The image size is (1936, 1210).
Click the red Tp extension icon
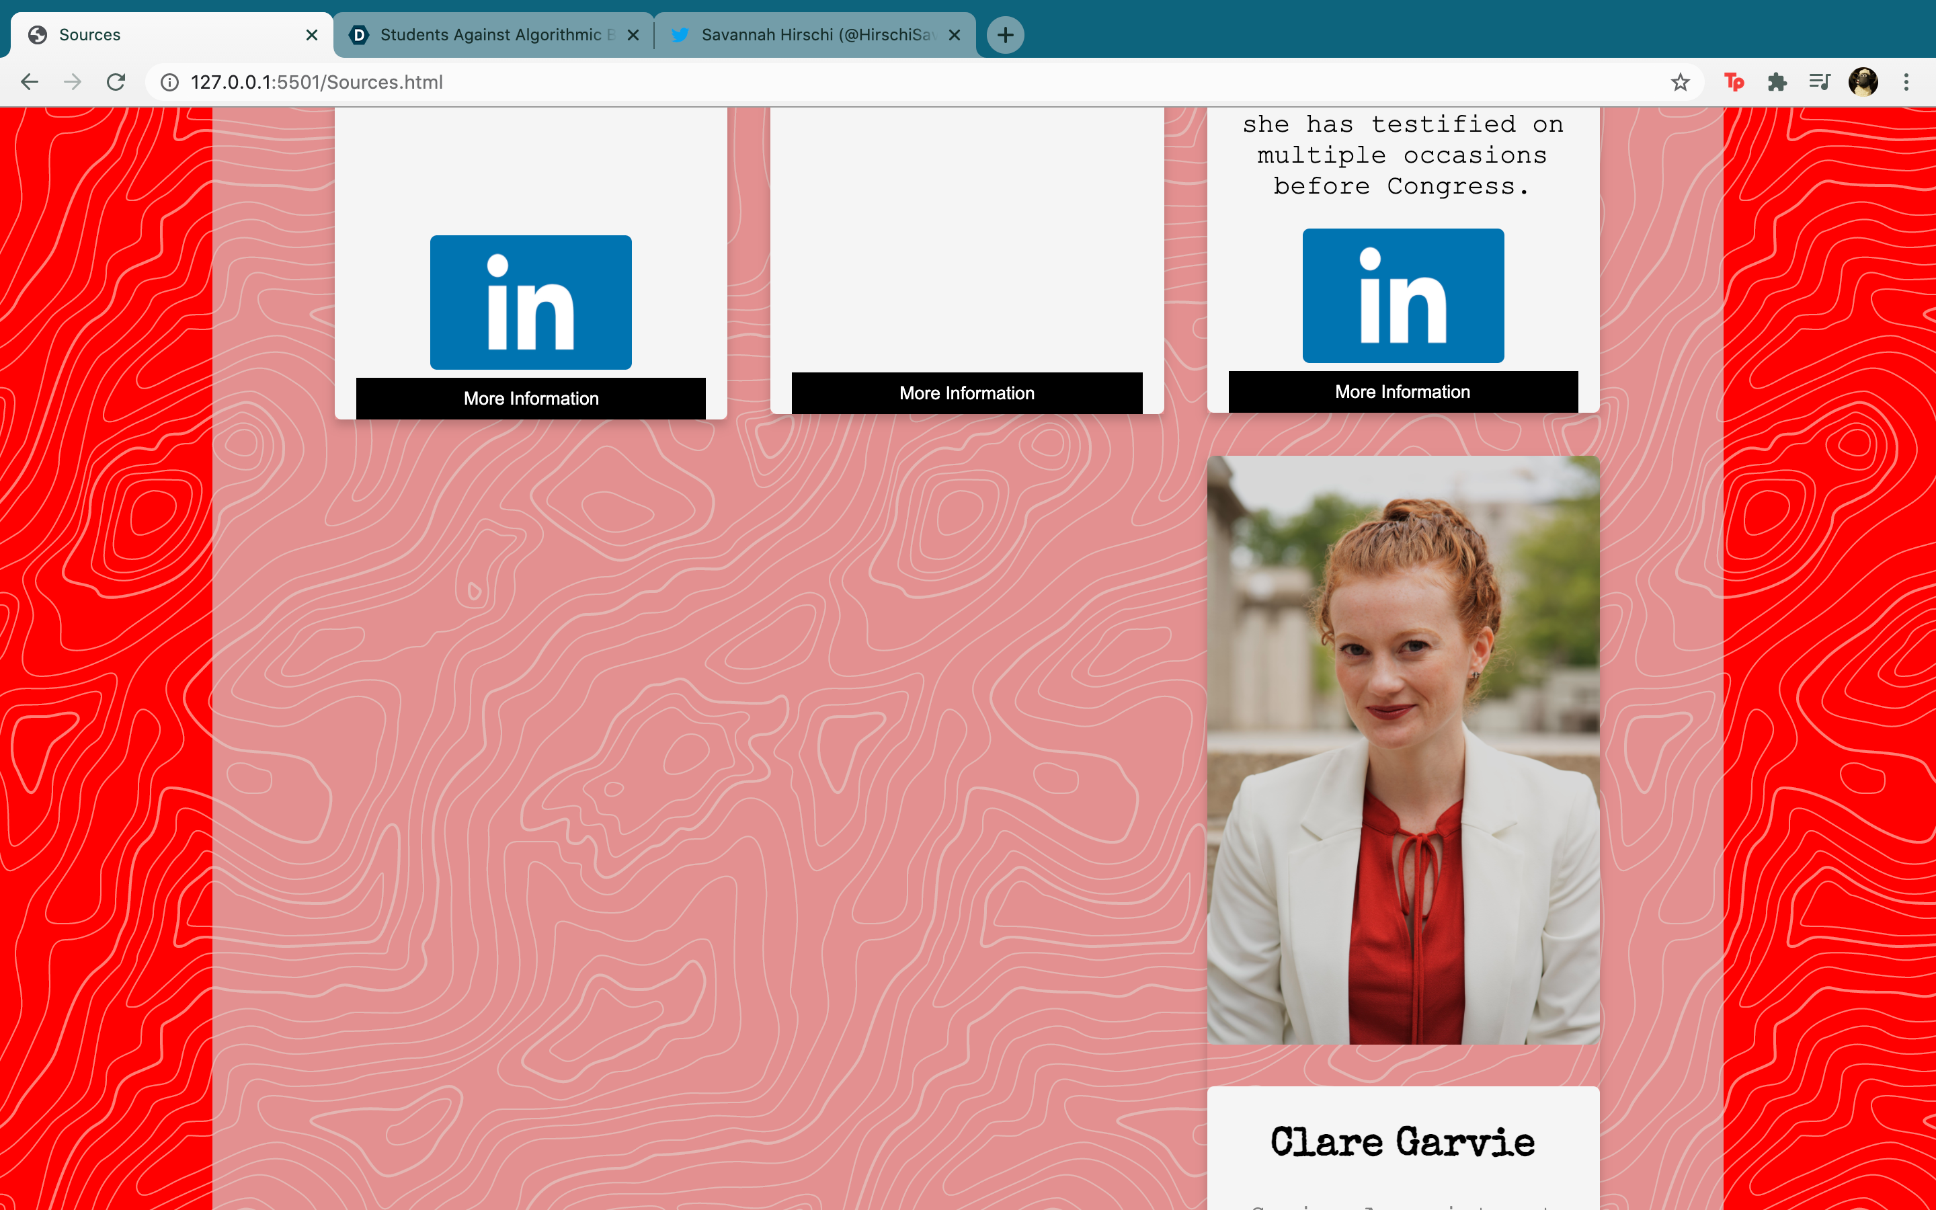[x=1734, y=81]
